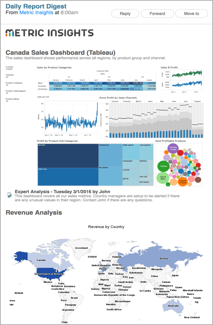Viewport: 213px width, 325px height.
Task: Click the Profit by Product Sub-Categories title
Action: (57, 141)
